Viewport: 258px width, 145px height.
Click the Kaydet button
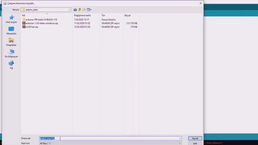click(x=195, y=139)
